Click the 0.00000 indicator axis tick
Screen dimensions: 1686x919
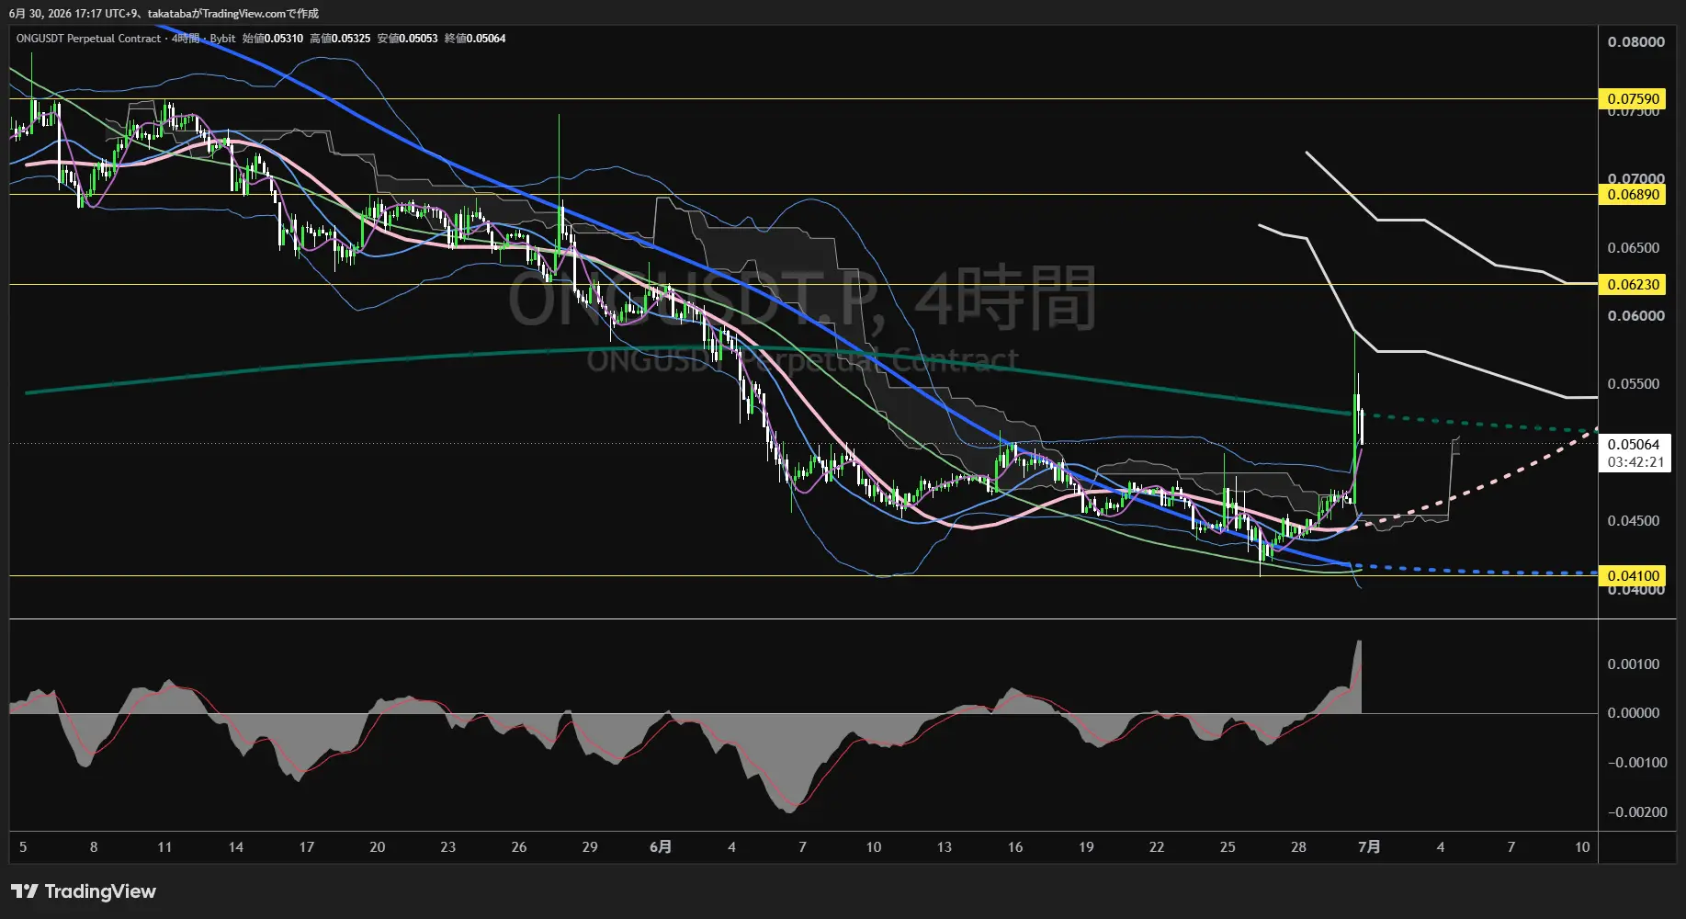point(1633,713)
